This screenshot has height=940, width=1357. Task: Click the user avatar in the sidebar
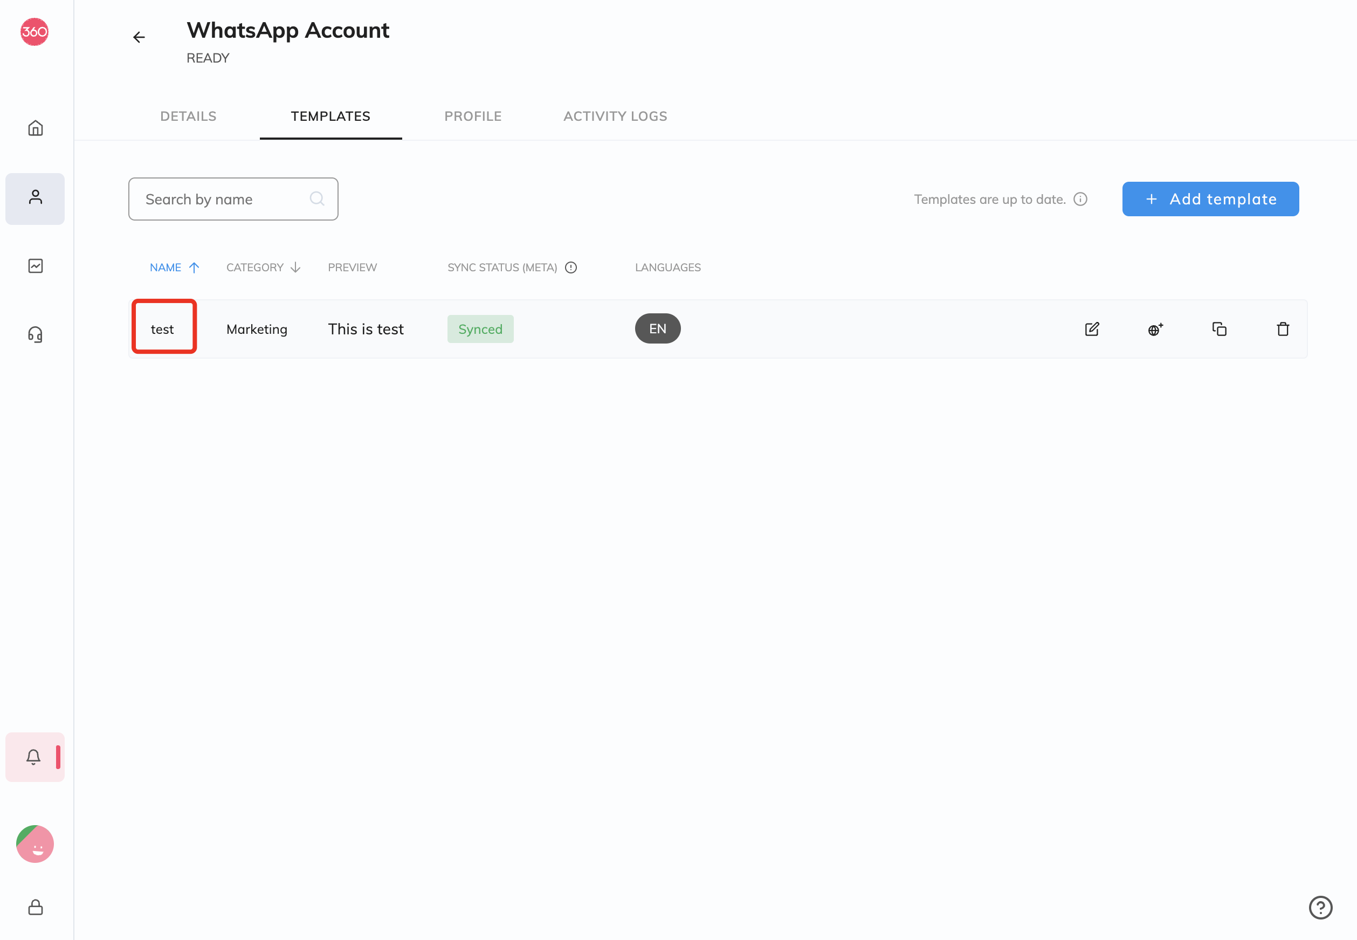pos(35,844)
